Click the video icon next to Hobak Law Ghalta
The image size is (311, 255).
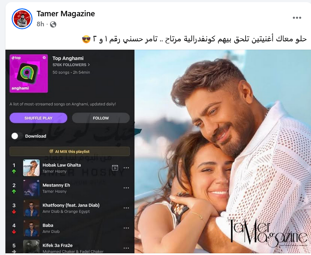pyautogui.click(x=115, y=168)
